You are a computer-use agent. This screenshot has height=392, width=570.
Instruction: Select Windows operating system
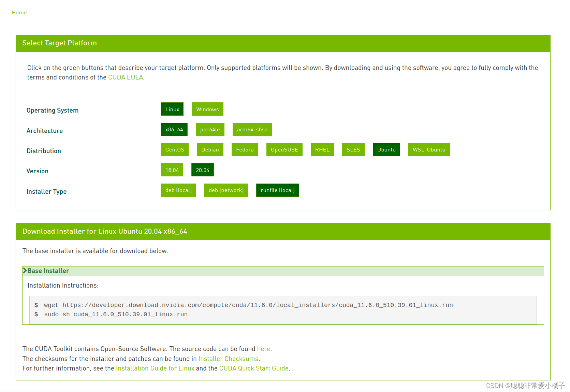coord(207,109)
